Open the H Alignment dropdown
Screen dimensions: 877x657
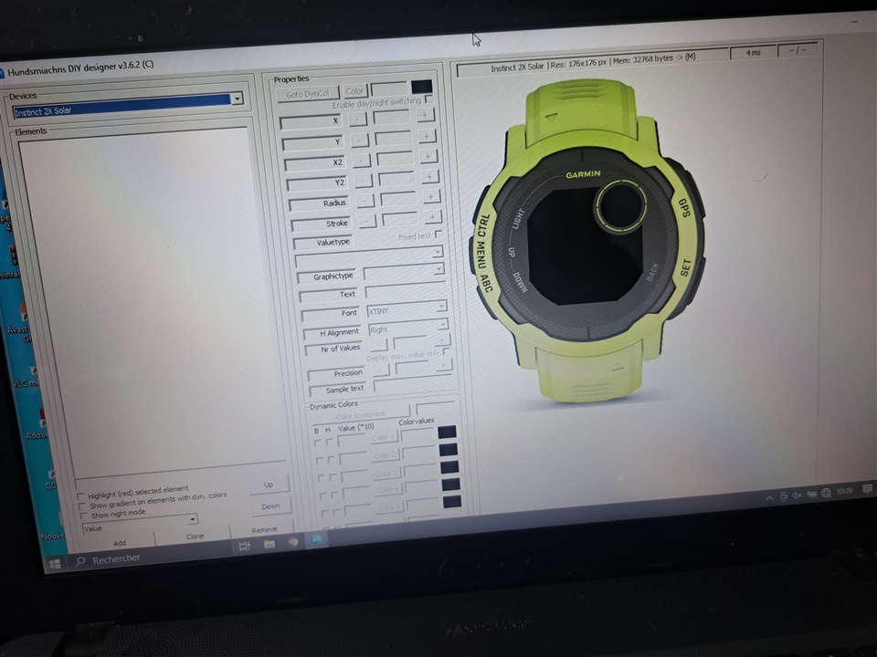[443, 325]
